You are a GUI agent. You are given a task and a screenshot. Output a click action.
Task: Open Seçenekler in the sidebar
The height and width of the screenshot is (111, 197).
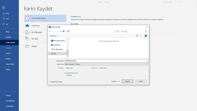[10, 106]
